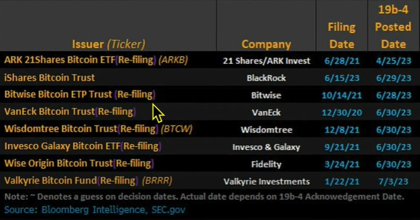Click the 19b-4 Posted Date header

(x=393, y=27)
